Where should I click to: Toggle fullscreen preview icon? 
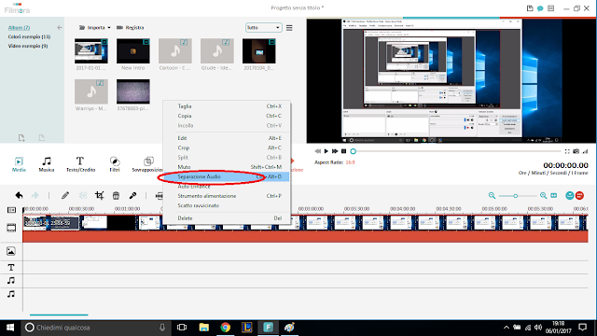point(567,151)
